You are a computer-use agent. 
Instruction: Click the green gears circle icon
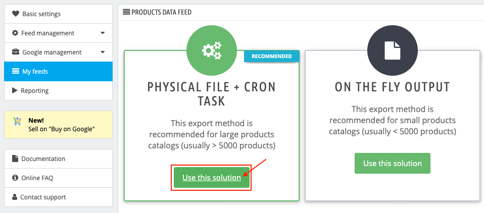[212, 50]
